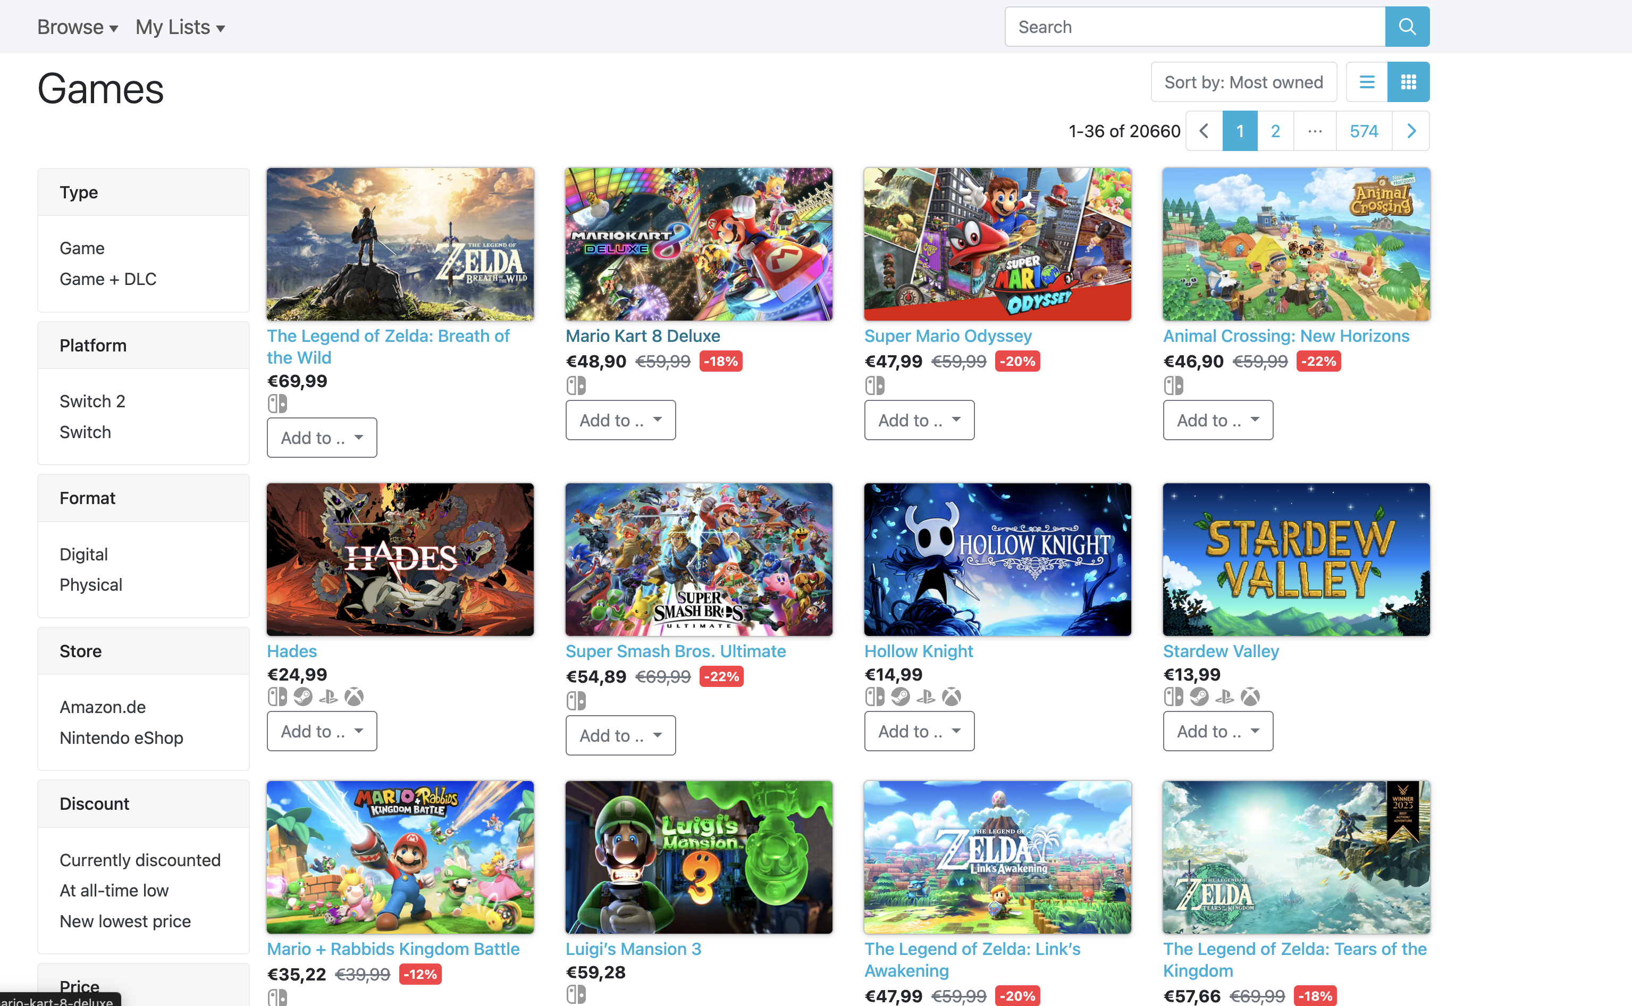Click PlayStation icon under Stardew Valley

tap(1224, 697)
